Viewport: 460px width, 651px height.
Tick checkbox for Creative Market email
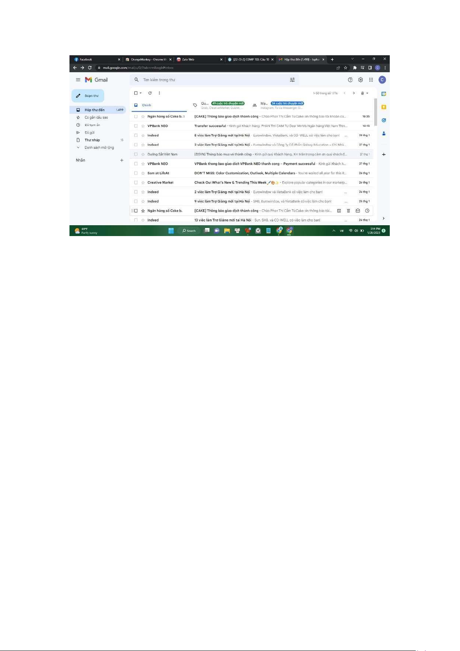coord(136,182)
